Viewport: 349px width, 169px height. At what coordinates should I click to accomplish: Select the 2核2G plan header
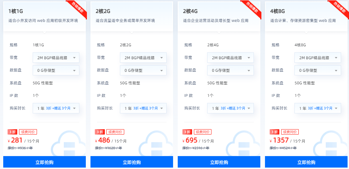point(132,16)
